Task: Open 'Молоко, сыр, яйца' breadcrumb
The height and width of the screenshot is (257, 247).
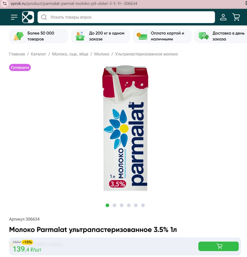Action: pos(70,54)
